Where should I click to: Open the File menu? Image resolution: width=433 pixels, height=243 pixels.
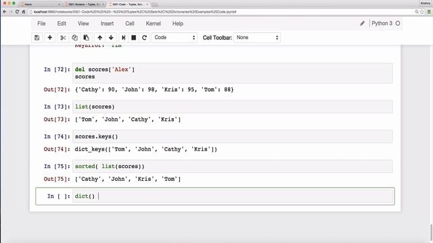[41, 24]
